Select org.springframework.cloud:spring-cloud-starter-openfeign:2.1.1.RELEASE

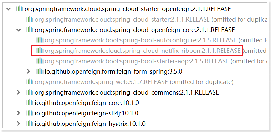pyautogui.click(x=128, y=9)
